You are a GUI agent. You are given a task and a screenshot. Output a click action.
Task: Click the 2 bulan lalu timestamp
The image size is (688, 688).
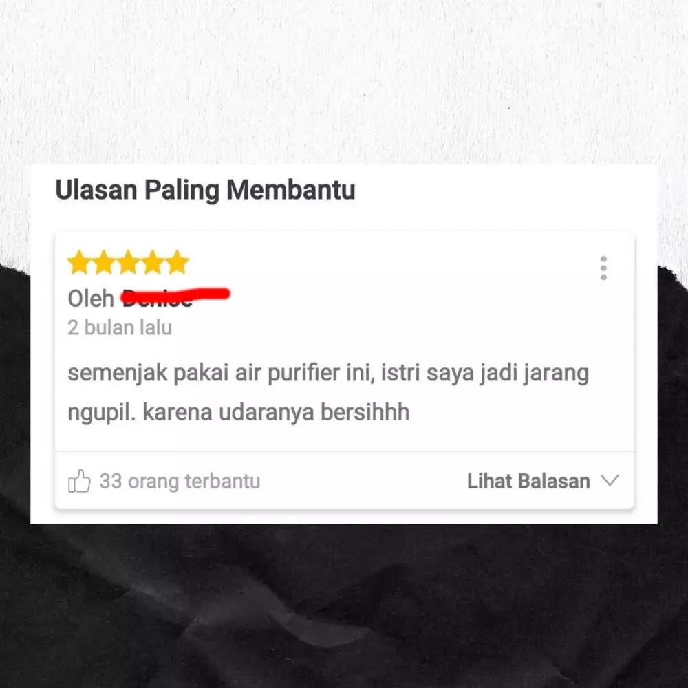pyautogui.click(x=120, y=327)
